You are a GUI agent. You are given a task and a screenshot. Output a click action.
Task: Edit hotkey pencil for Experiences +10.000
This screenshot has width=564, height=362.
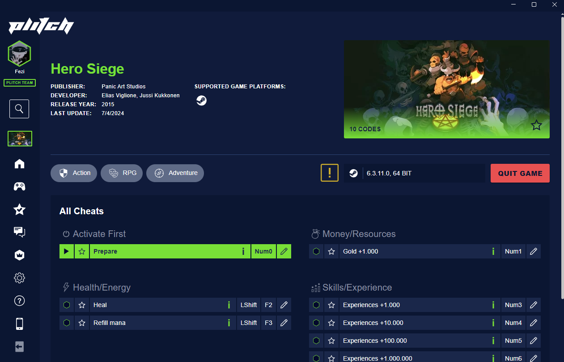533,323
